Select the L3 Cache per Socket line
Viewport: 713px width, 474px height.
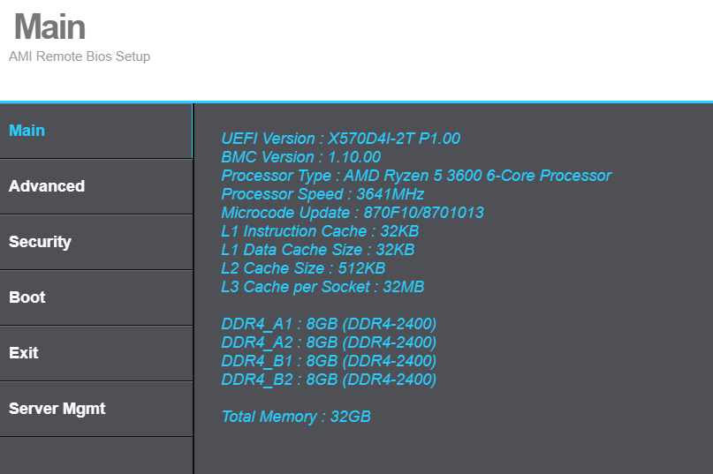pyautogui.click(x=322, y=287)
